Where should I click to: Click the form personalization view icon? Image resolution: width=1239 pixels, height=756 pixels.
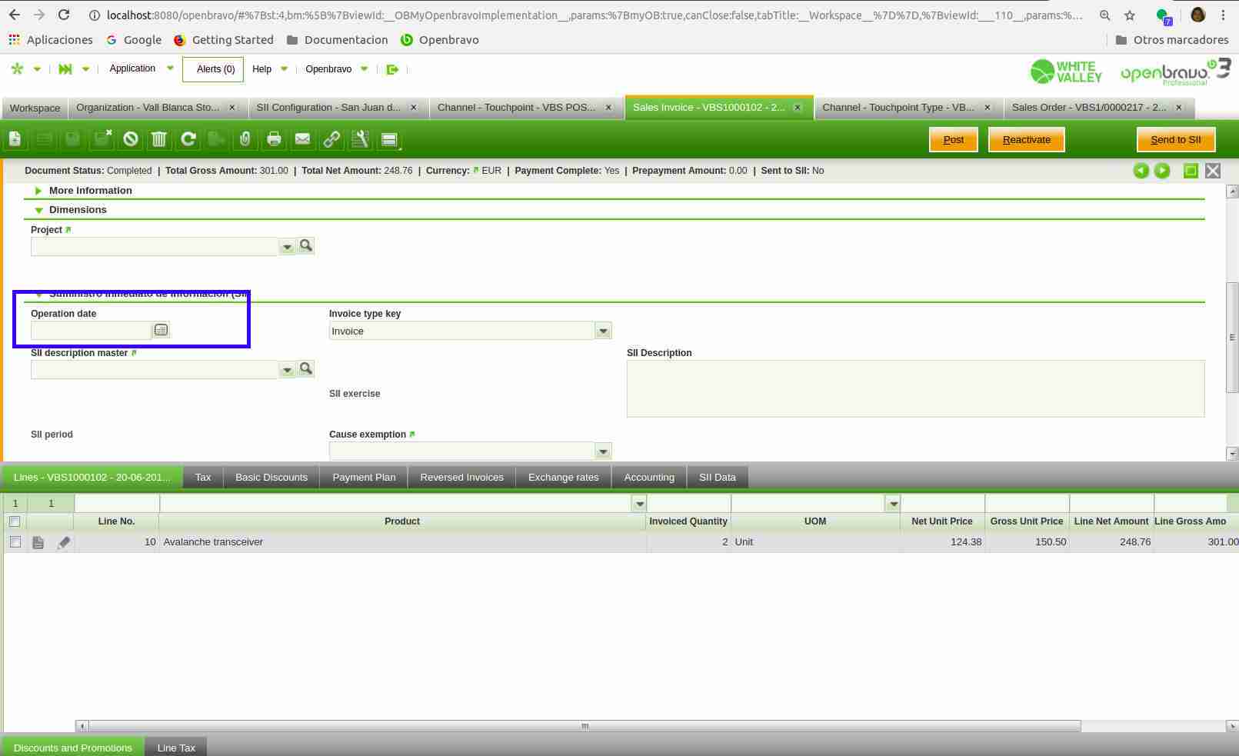[389, 139]
